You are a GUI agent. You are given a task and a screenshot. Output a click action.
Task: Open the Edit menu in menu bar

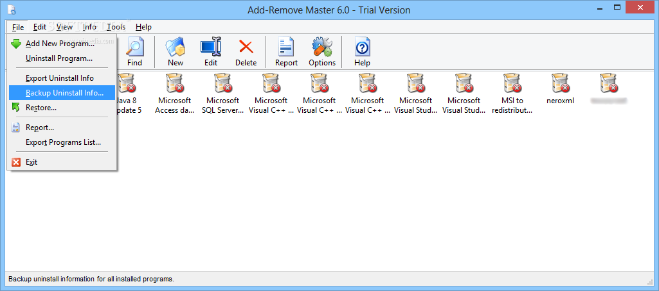point(40,27)
